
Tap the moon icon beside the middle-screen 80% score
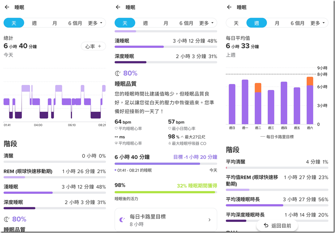tap(118, 74)
